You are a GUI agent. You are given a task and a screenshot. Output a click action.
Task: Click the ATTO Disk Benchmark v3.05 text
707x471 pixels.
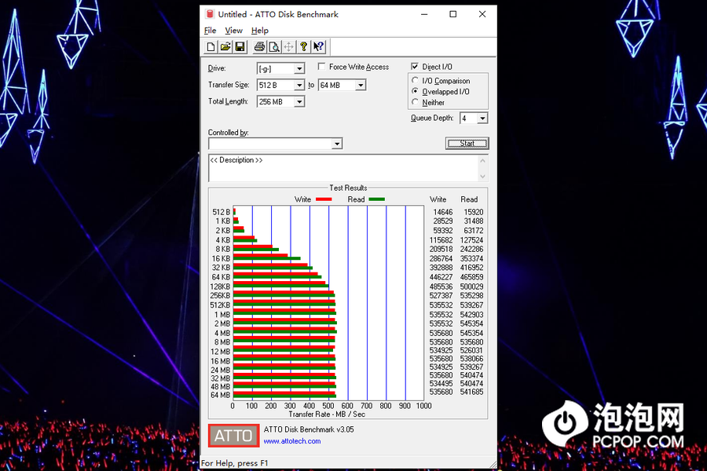pyautogui.click(x=309, y=429)
